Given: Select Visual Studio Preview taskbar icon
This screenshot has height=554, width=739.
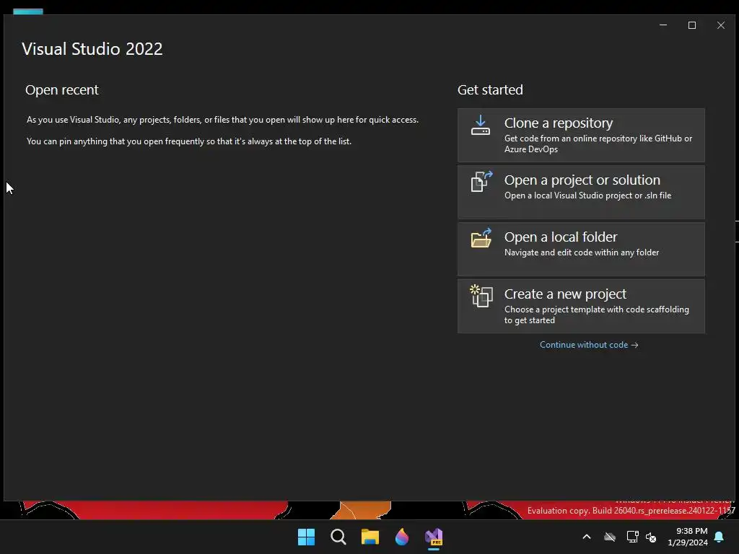Looking at the screenshot, I should pos(434,537).
